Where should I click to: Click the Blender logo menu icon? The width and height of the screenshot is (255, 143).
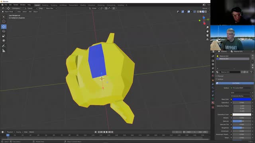click(x=2, y=5)
